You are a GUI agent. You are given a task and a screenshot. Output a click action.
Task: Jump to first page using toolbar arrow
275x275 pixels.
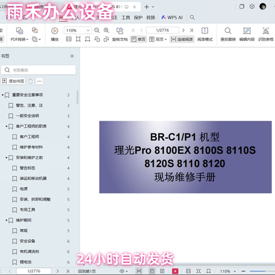[133, 30]
